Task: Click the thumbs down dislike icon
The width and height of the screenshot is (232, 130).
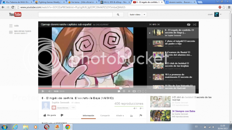Action: 62,115
